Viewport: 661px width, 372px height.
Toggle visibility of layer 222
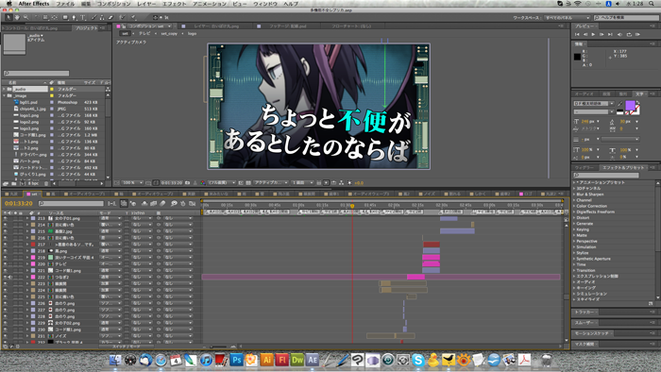click(x=5, y=277)
